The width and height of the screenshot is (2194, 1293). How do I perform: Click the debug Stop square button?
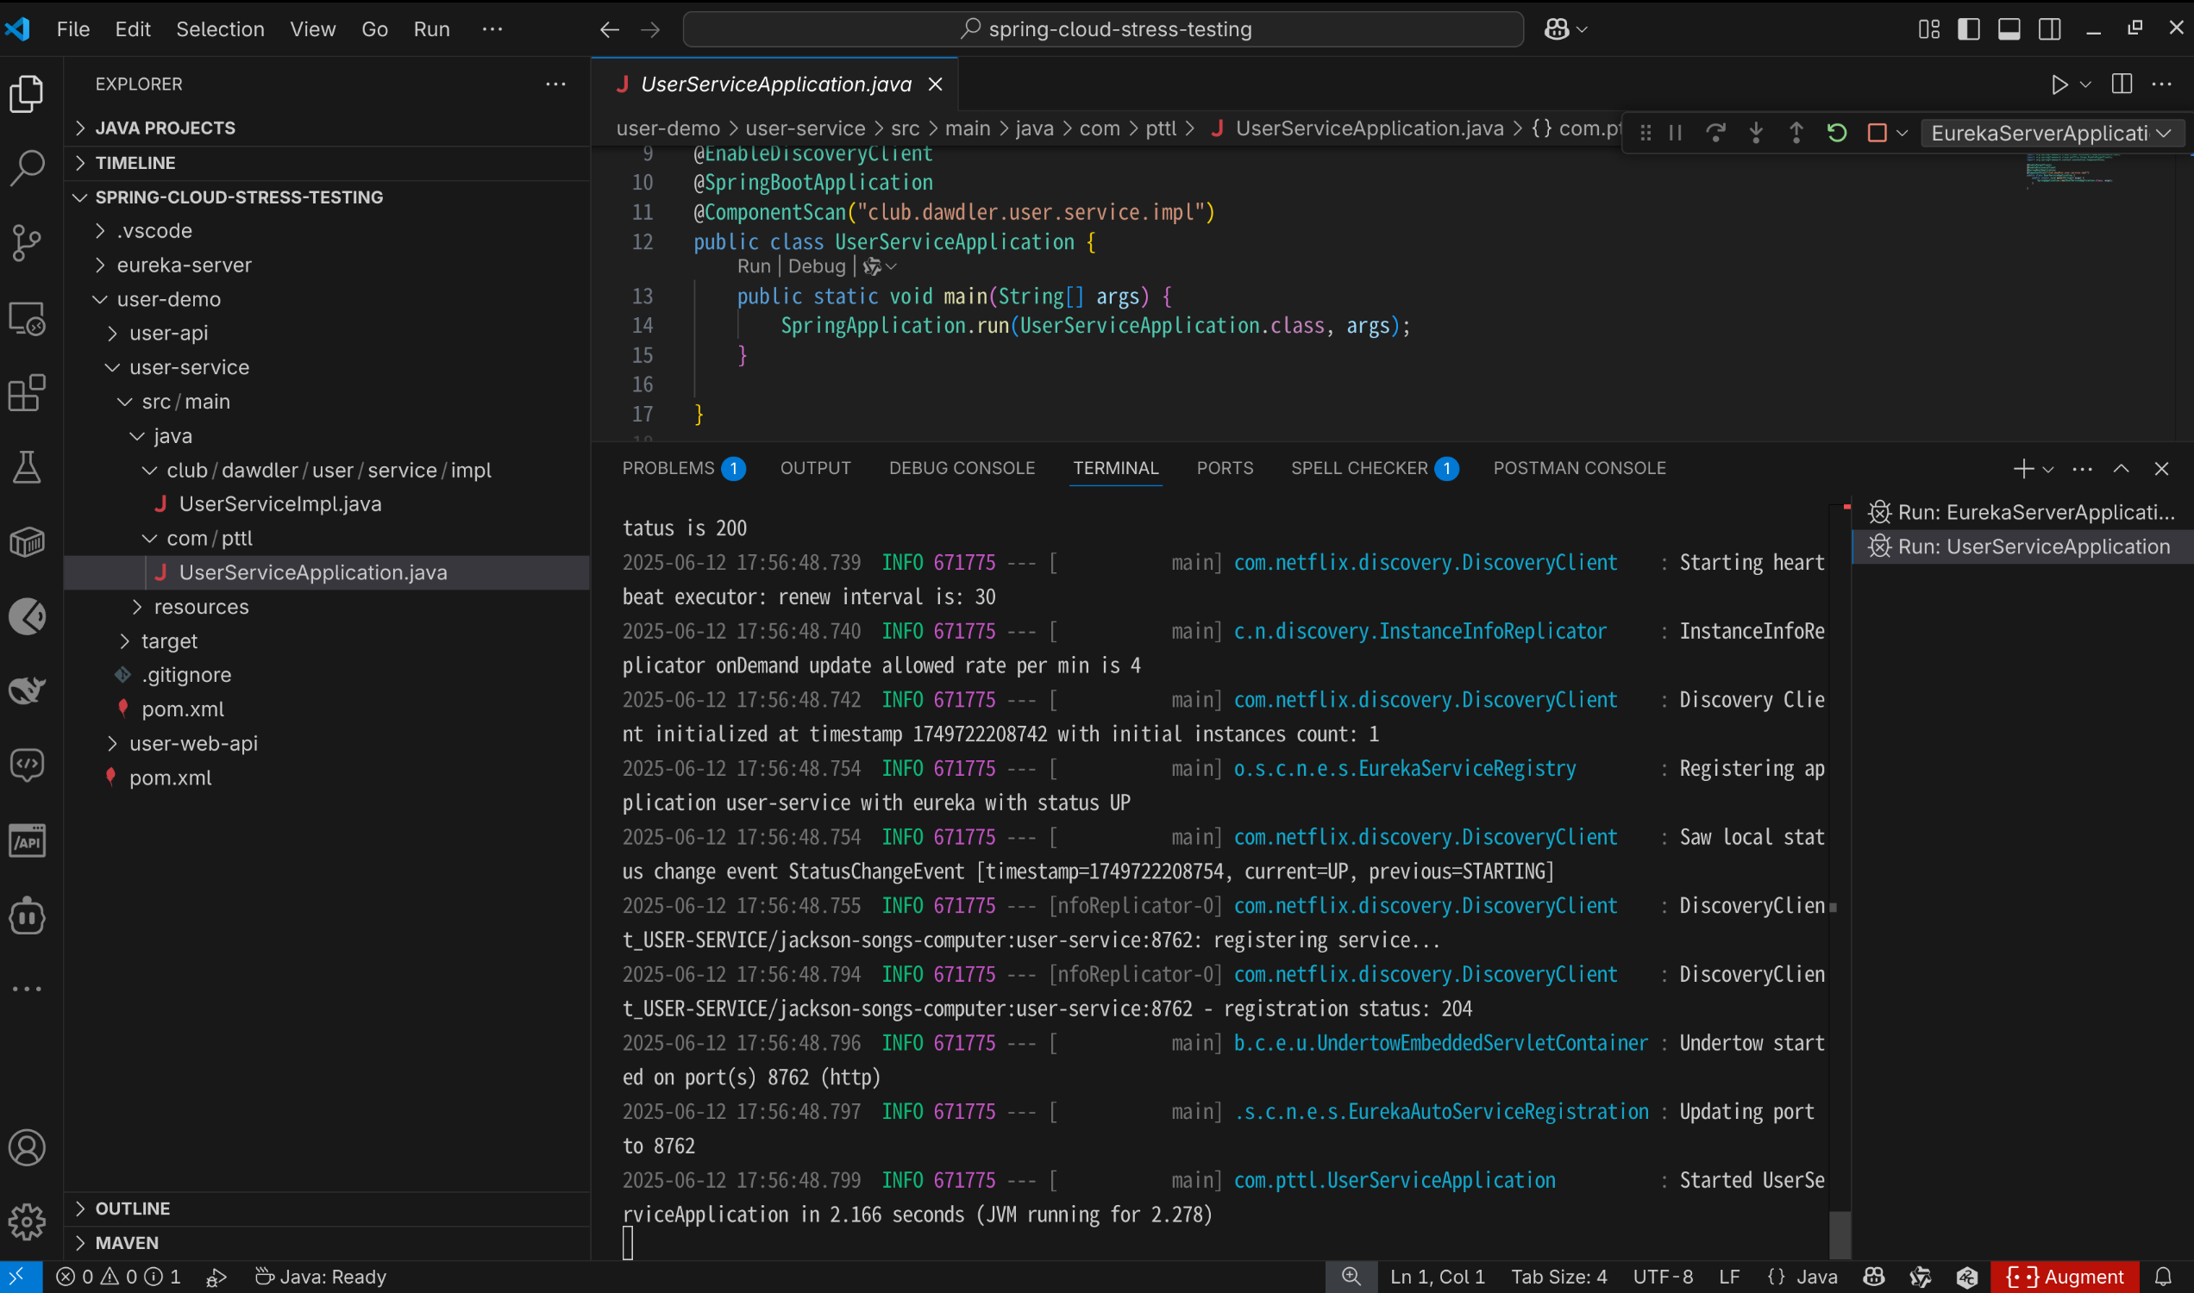tap(1877, 133)
